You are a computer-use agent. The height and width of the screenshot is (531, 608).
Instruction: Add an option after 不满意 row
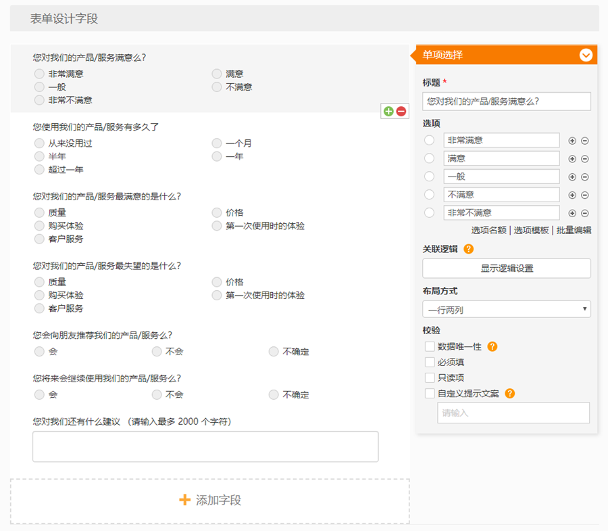(572, 195)
